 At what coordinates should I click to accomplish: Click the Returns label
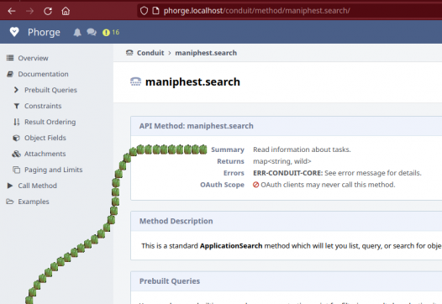pos(230,161)
